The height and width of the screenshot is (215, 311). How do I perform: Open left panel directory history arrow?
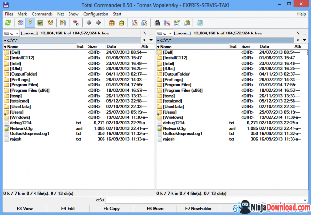click(151, 40)
